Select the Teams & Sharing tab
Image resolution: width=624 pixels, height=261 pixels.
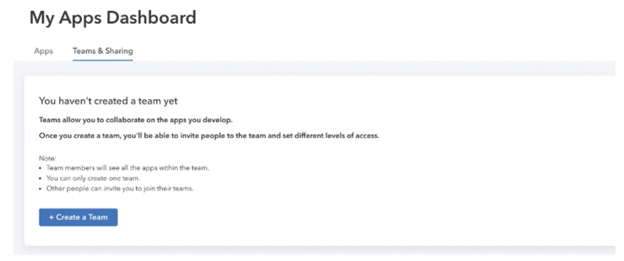click(x=102, y=51)
